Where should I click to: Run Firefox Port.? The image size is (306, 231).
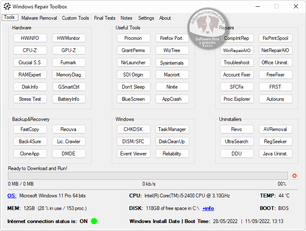pyautogui.click(x=172, y=38)
